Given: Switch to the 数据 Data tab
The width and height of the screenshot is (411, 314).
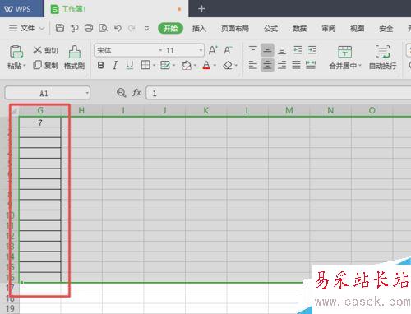Looking at the screenshot, I should (299, 28).
